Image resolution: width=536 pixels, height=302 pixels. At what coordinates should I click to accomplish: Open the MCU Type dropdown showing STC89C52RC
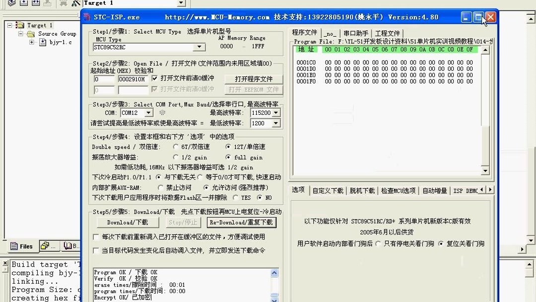[200, 47]
